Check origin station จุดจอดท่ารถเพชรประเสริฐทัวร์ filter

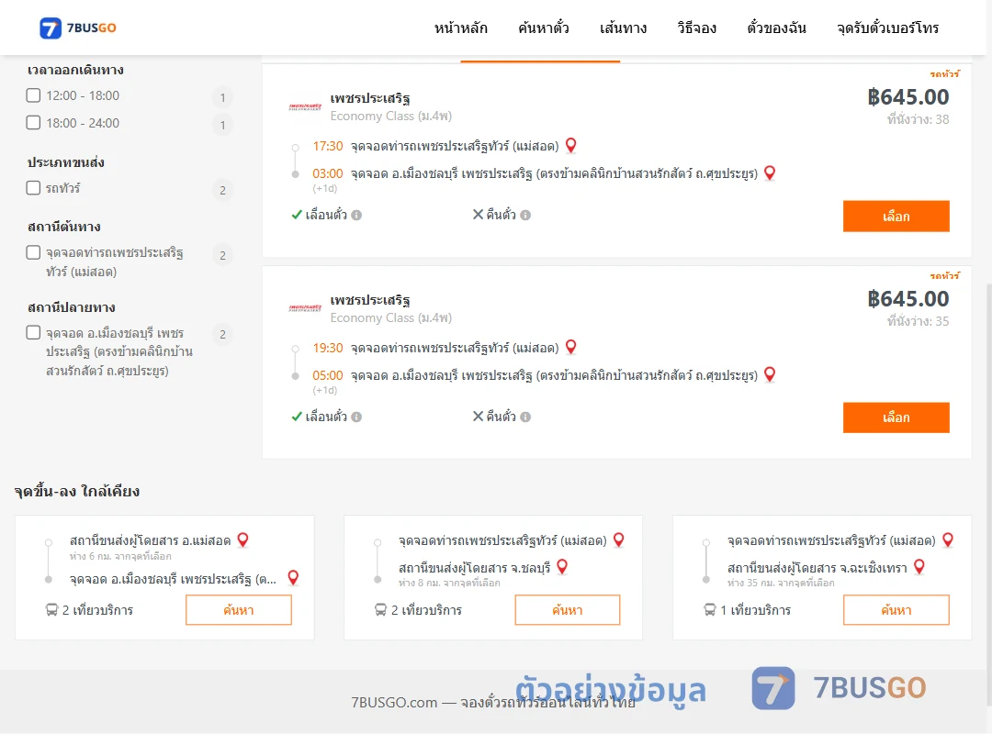click(x=34, y=252)
